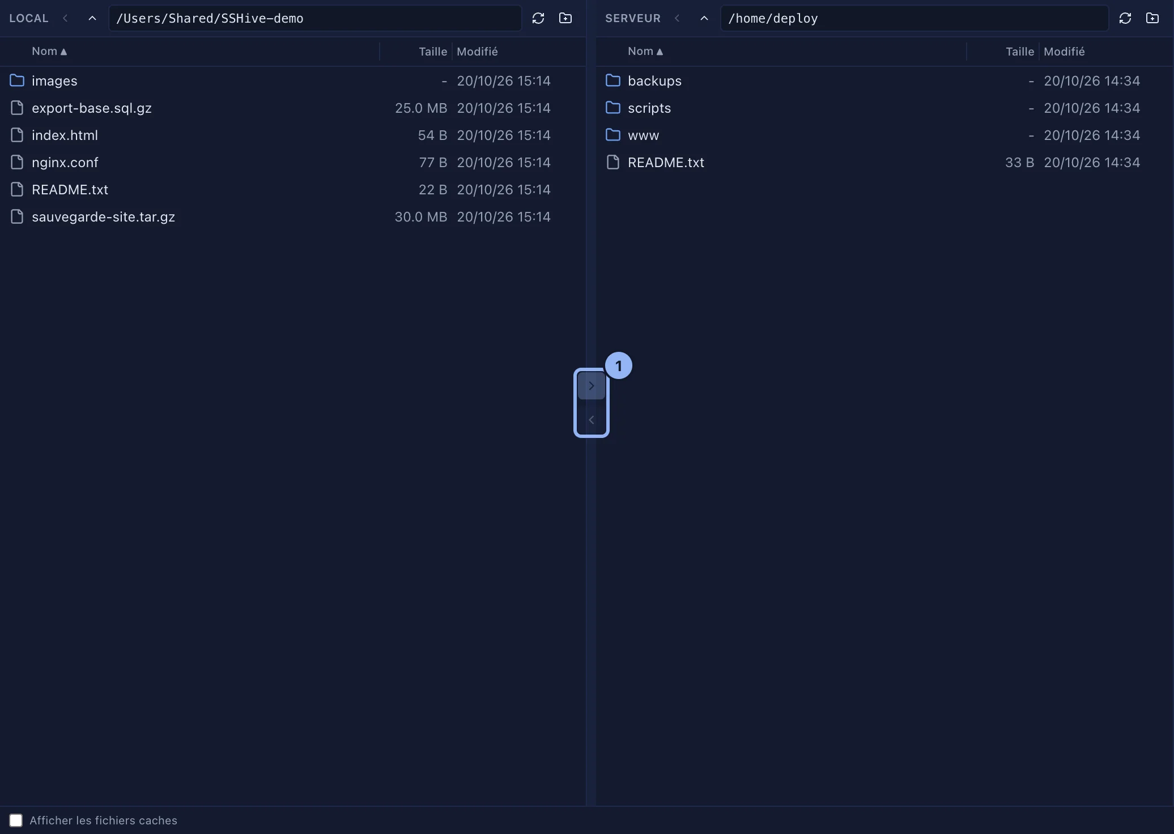This screenshot has height=834, width=1174.
Task: Select the backups folder icon
Action: point(613,80)
